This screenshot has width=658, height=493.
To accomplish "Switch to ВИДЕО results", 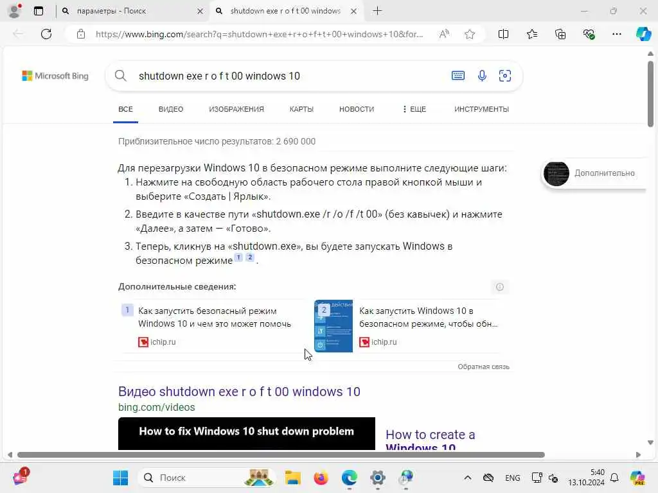I will click(x=171, y=109).
